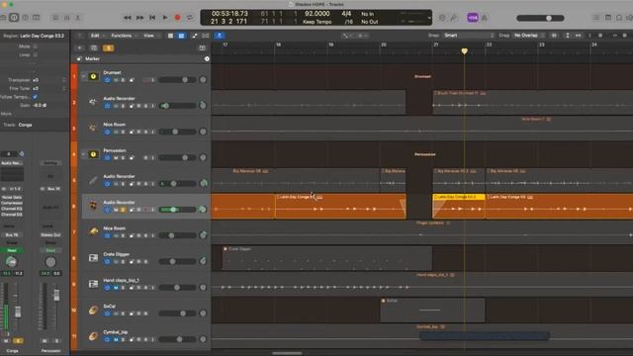
Task: Open the Tuner in the control bar
Action: coord(454,18)
